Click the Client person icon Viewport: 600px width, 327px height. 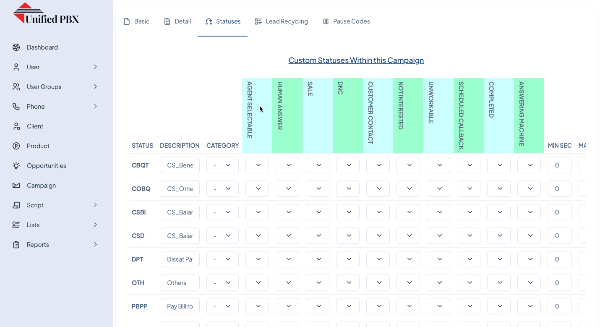pos(16,126)
